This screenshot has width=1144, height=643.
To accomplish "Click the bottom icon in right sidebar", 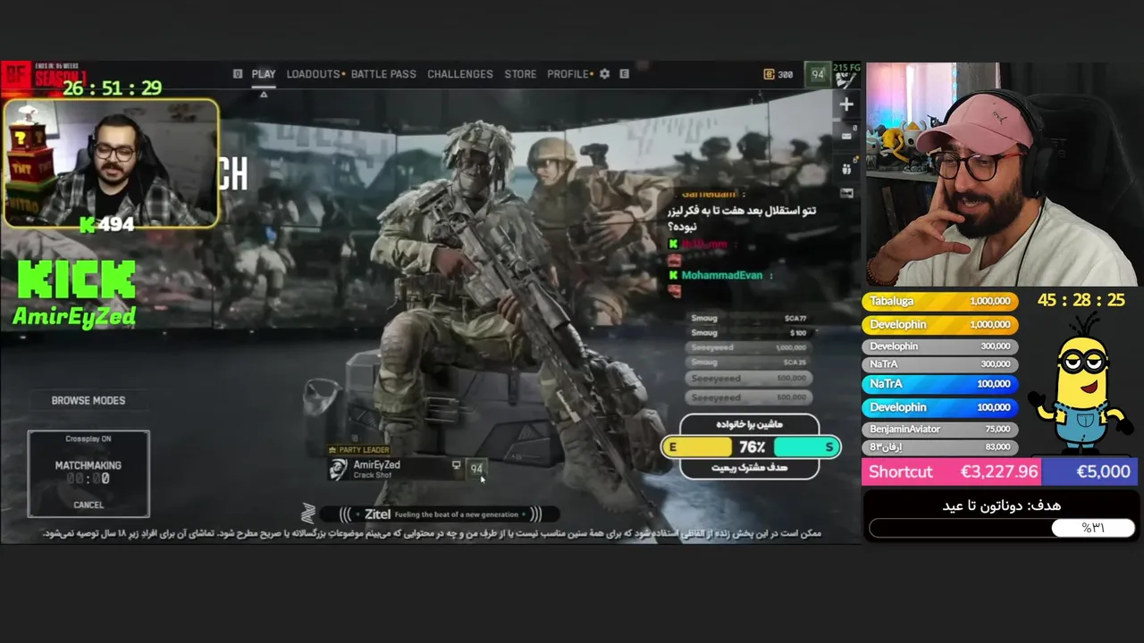I will [x=846, y=192].
